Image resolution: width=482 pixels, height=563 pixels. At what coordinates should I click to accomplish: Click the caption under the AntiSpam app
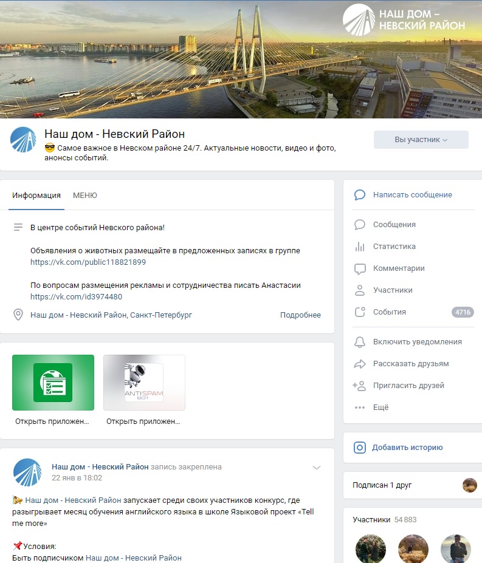(143, 421)
